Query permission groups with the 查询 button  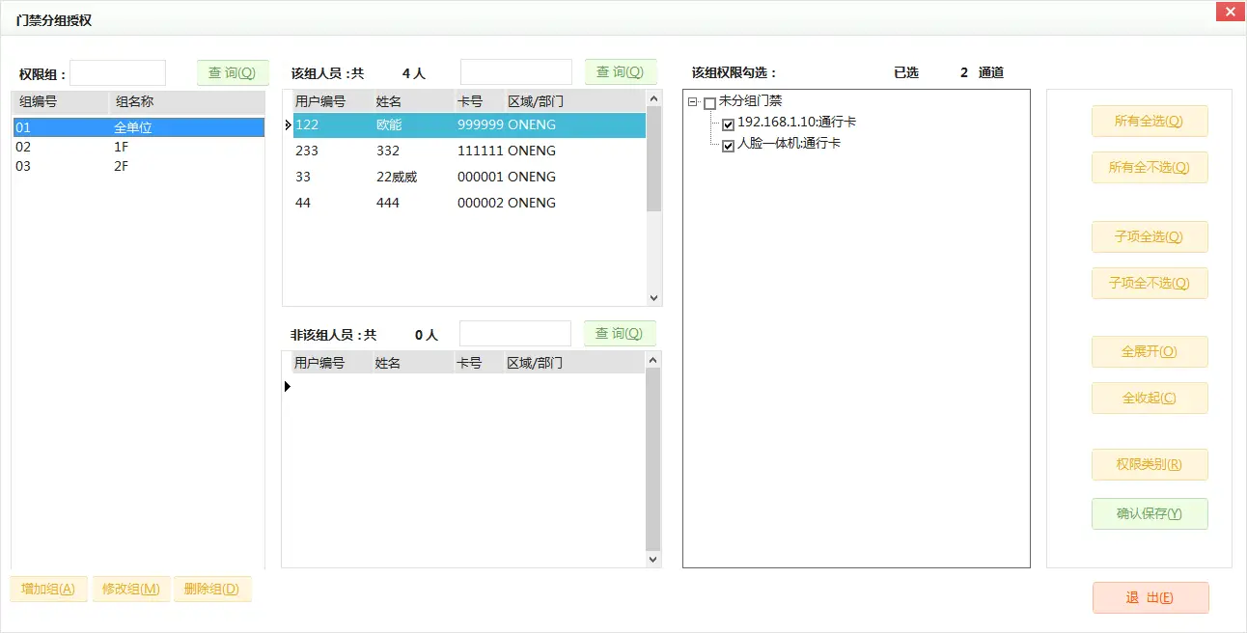232,71
